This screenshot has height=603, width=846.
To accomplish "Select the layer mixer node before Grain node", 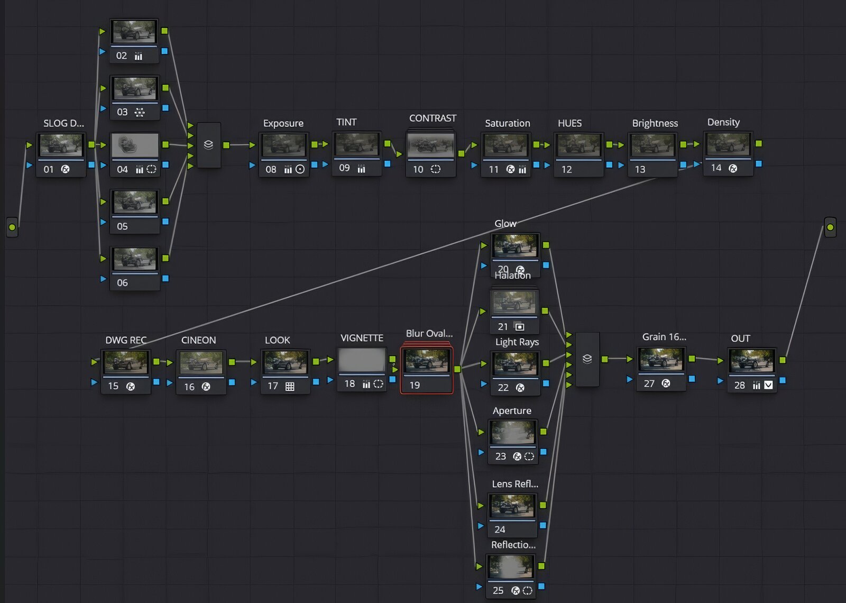I will click(x=587, y=359).
